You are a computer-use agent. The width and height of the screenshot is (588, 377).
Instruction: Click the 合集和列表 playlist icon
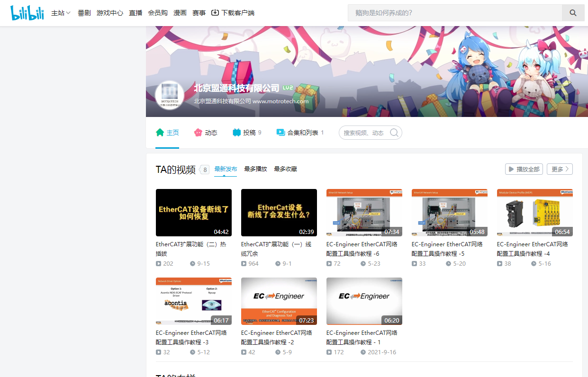pyautogui.click(x=280, y=133)
